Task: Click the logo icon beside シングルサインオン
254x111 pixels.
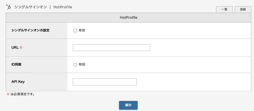Action: (8, 7)
